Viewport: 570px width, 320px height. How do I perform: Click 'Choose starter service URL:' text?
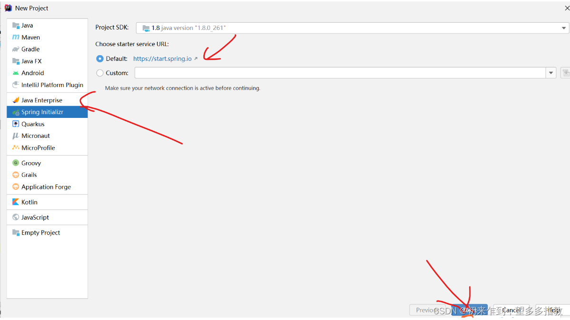(132, 44)
